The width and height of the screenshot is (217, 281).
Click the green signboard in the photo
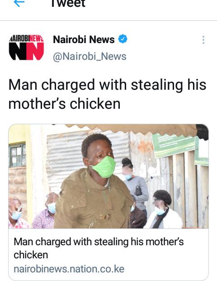175,145
